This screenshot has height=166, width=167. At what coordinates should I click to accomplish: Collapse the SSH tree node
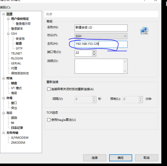8,34
